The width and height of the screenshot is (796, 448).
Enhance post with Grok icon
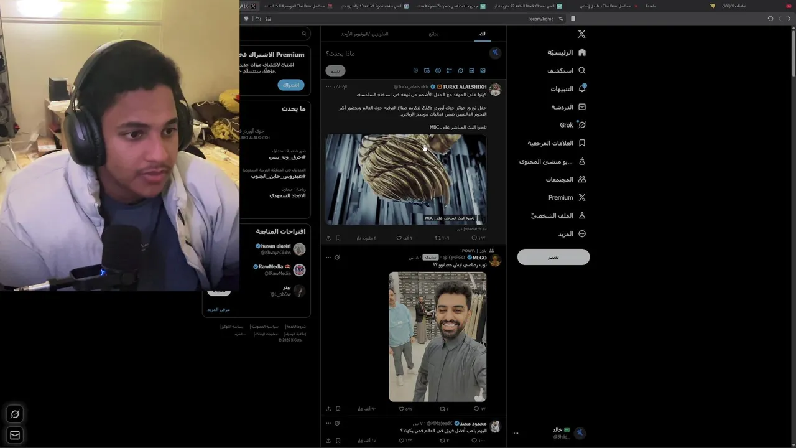[460, 71]
